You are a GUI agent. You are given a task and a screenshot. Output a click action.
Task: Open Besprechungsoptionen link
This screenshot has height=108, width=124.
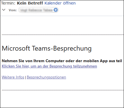point(46,77)
